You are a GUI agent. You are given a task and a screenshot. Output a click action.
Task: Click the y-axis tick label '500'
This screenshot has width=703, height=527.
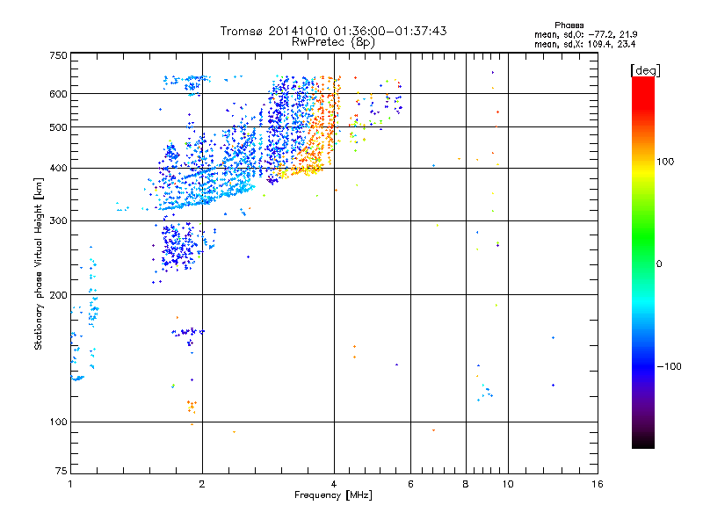pyautogui.click(x=59, y=127)
